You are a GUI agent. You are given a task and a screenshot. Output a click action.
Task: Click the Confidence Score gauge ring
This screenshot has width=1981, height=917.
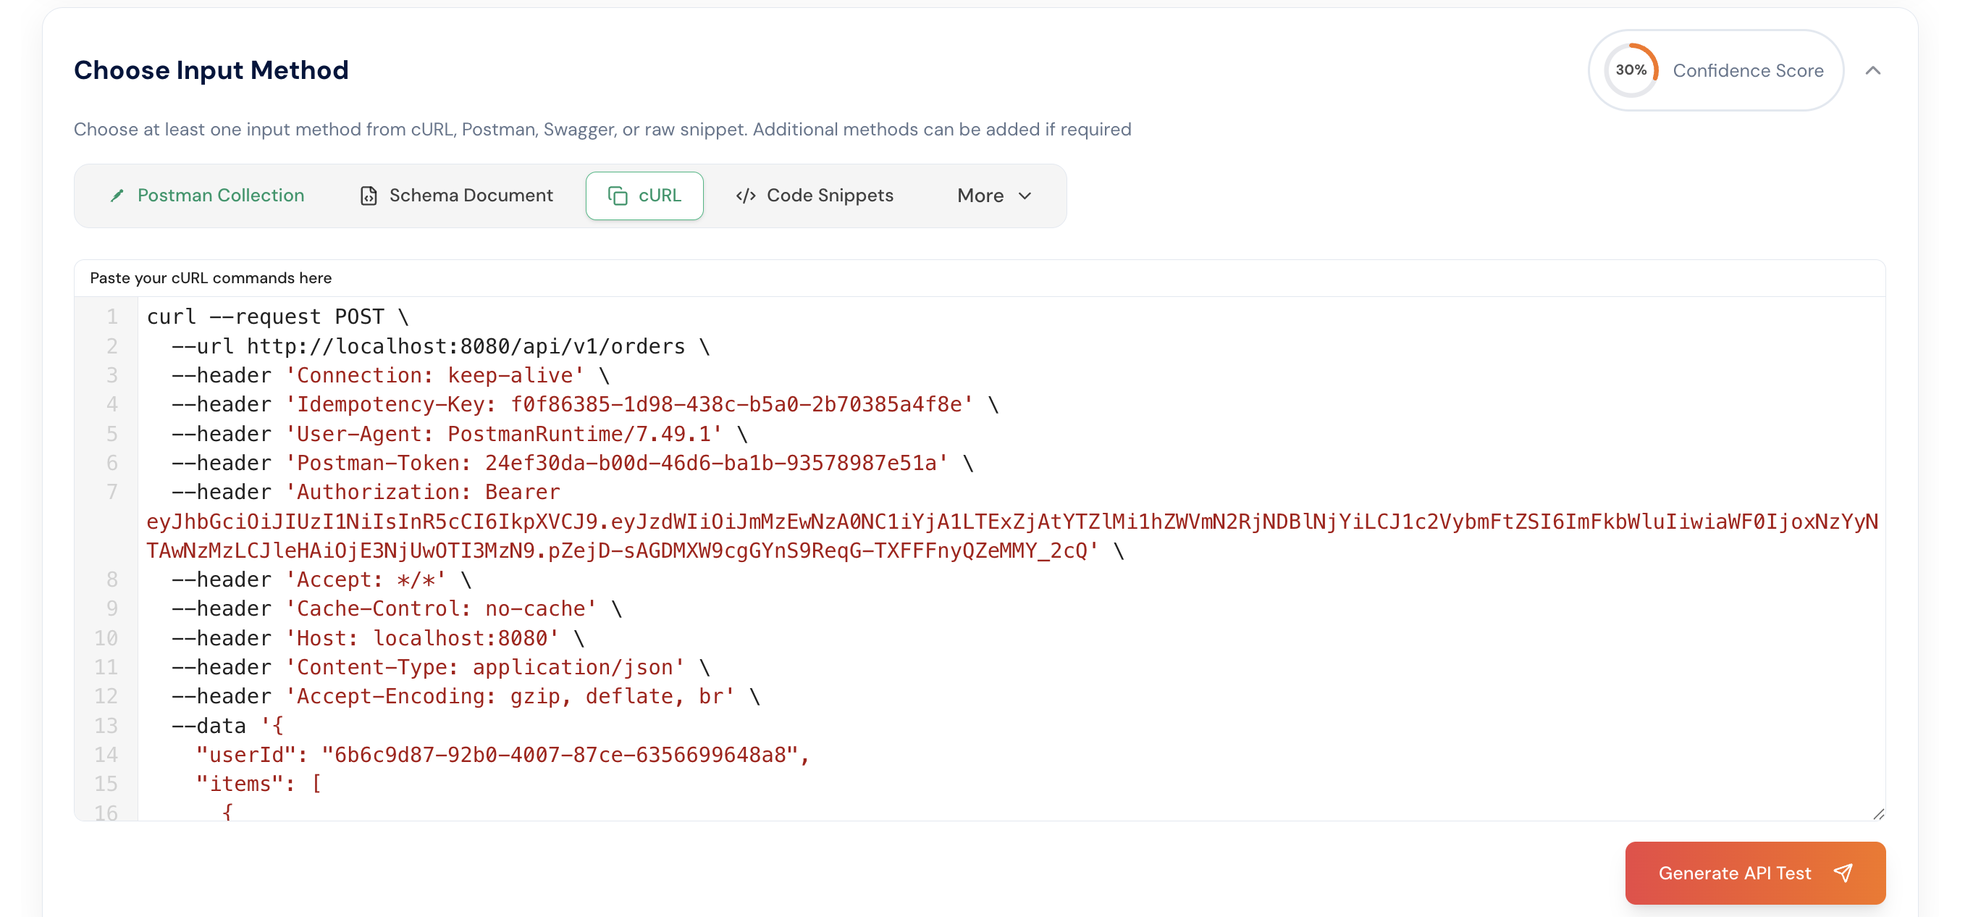(x=1631, y=70)
